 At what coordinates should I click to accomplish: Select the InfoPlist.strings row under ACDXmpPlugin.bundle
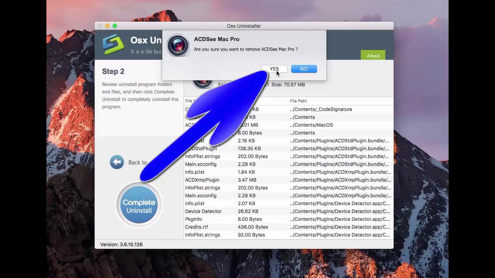[288, 188]
